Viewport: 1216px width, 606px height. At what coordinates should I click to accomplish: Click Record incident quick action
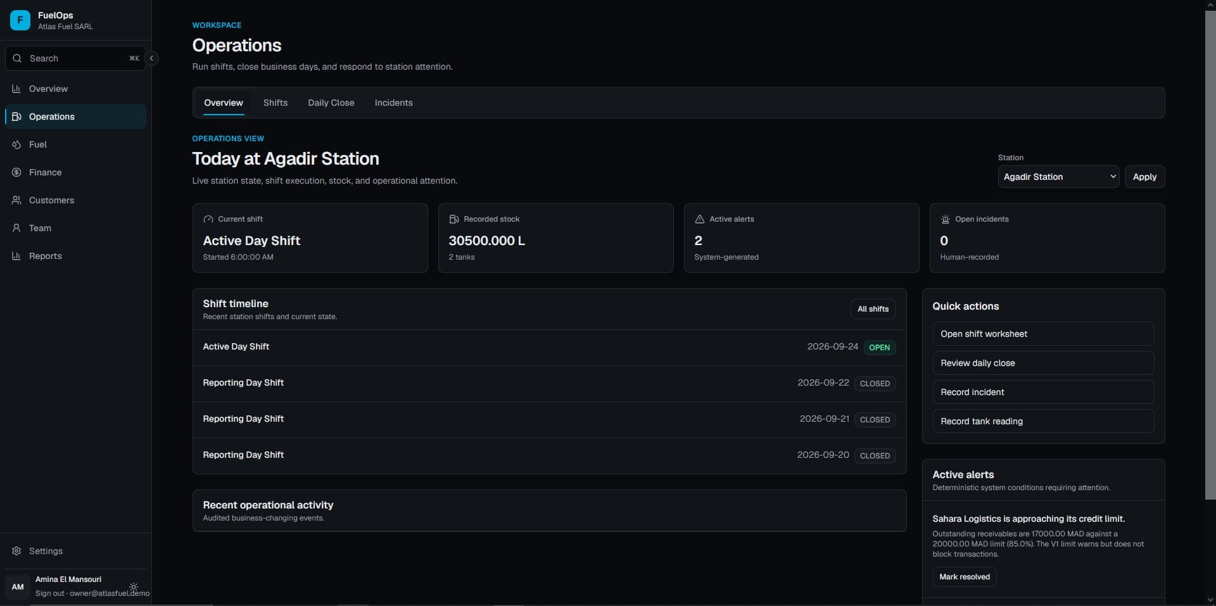click(1043, 392)
